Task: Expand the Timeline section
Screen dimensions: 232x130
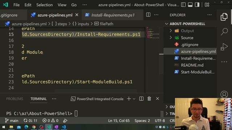Action: click(170, 113)
